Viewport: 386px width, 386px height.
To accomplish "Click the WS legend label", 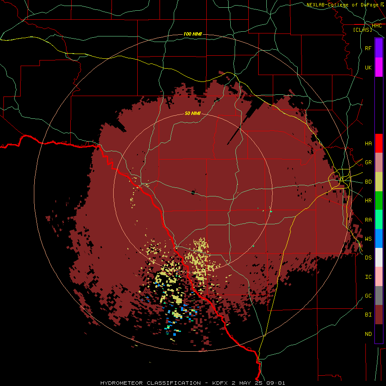I will [x=368, y=239].
